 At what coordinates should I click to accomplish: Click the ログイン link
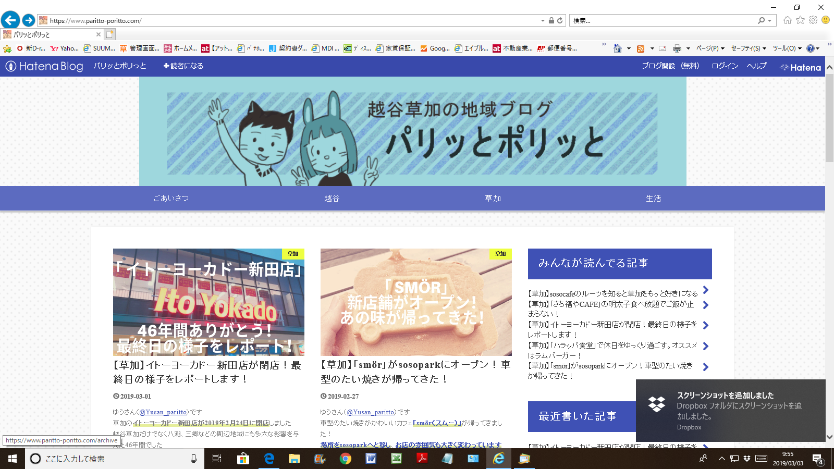click(x=725, y=66)
